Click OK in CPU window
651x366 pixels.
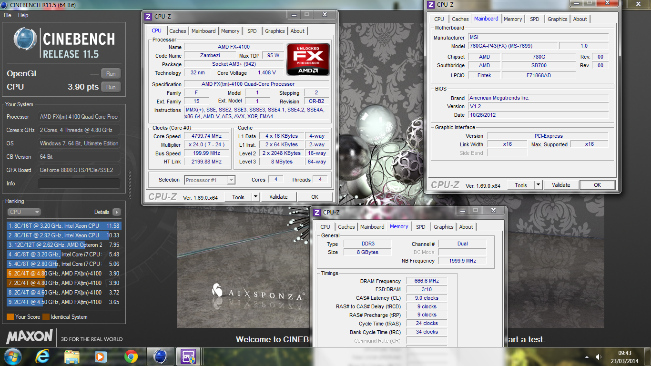(x=315, y=197)
